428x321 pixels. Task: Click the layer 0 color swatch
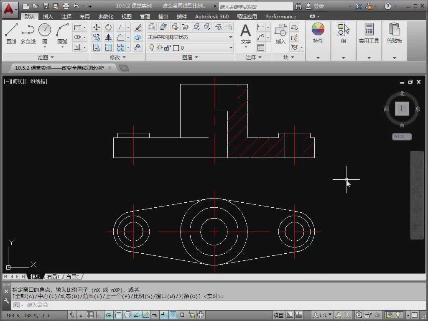(x=176, y=48)
